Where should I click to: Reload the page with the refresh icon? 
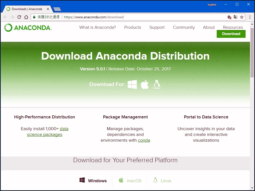[19, 17]
